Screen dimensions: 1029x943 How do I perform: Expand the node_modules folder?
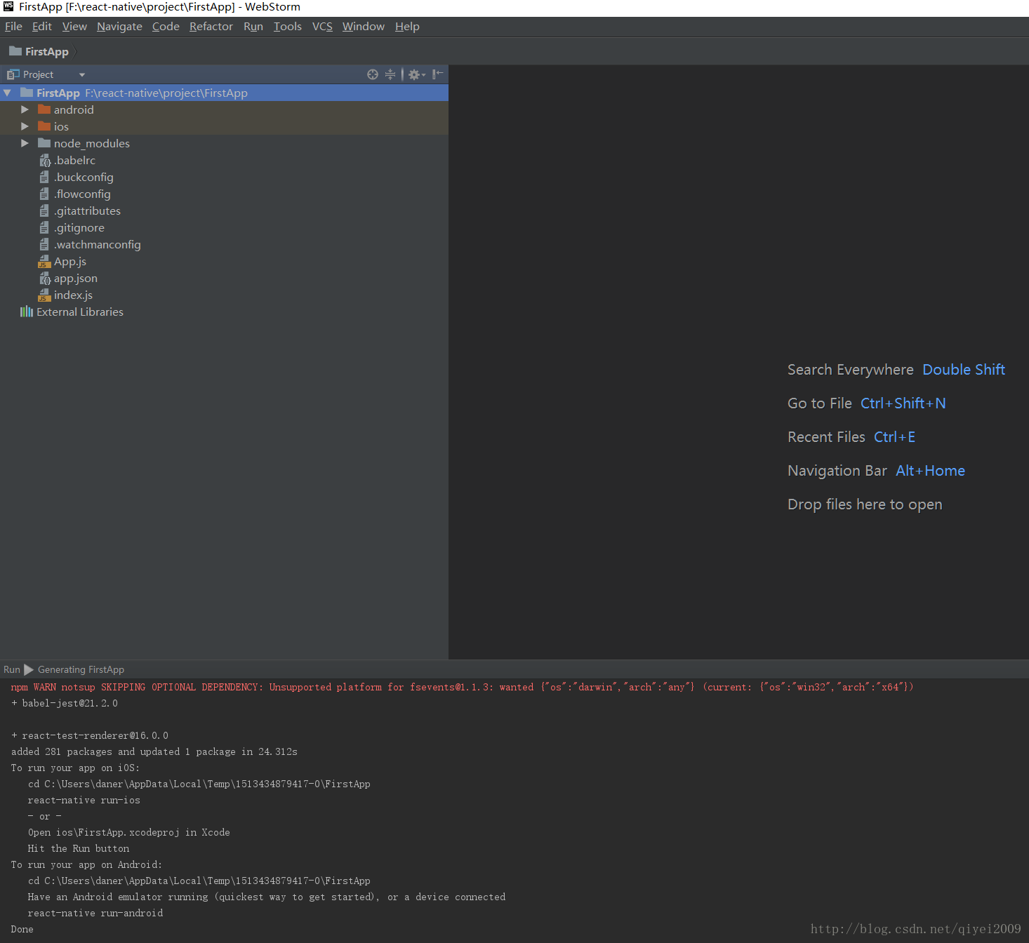(25, 143)
